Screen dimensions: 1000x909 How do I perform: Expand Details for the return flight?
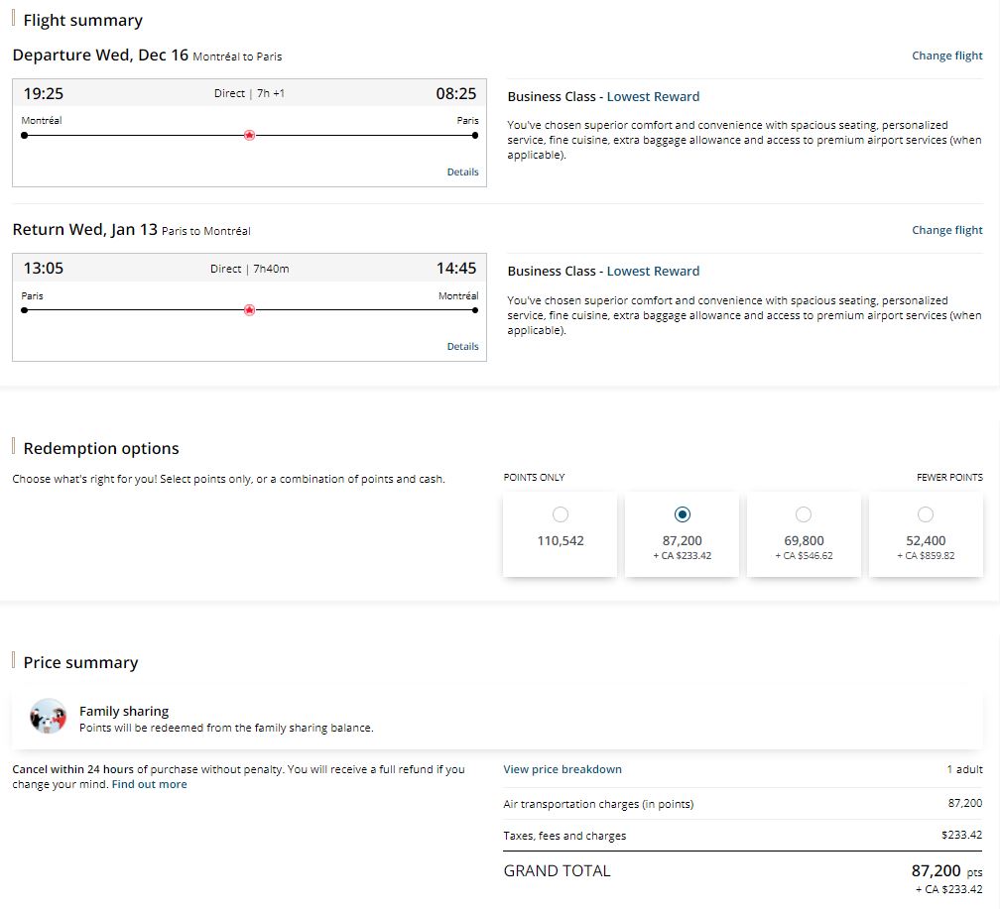pos(462,346)
